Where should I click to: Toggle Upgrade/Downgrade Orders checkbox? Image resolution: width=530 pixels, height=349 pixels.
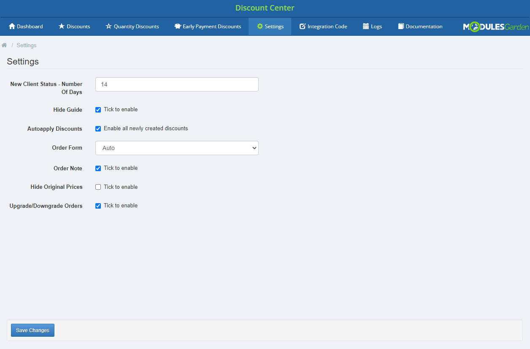coord(98,206)
